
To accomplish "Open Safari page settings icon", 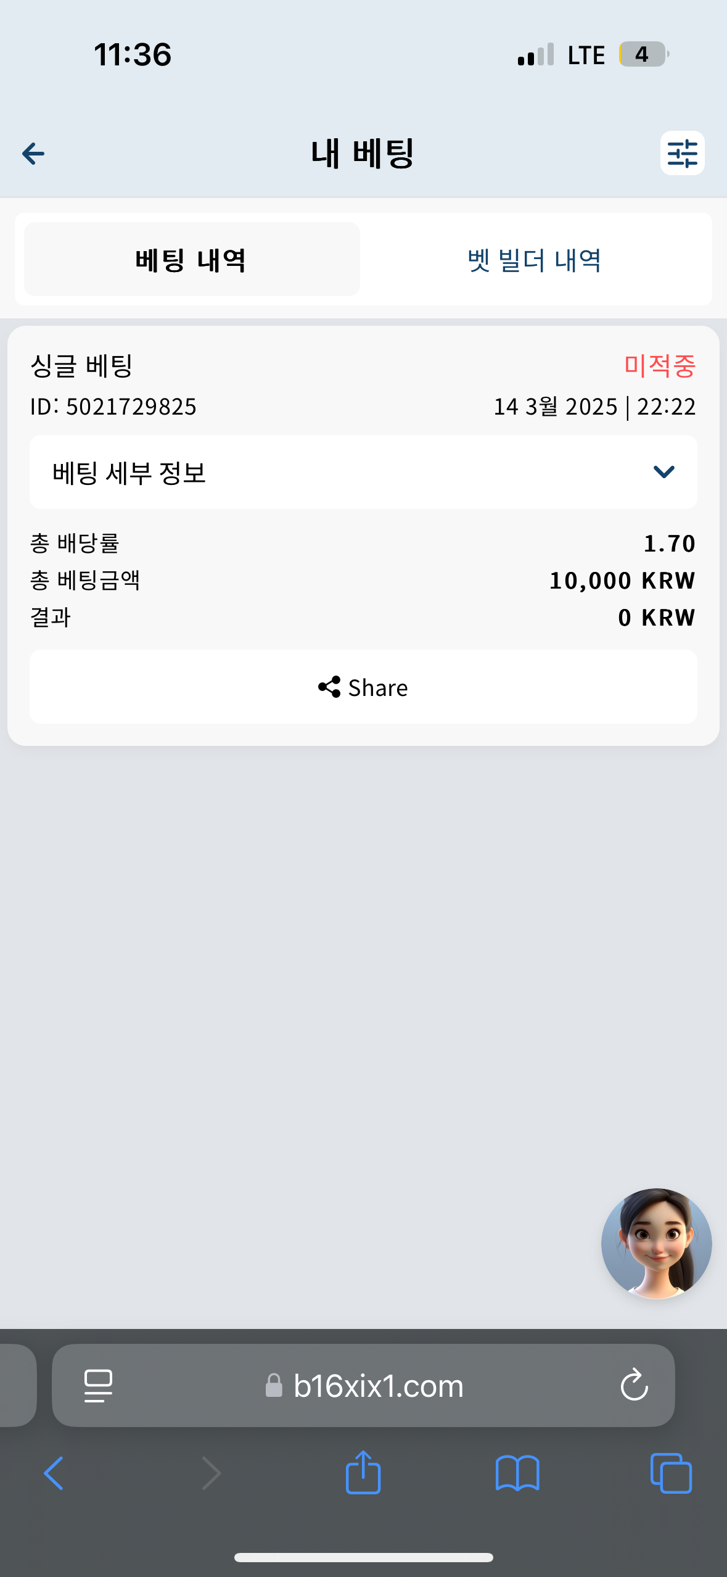I will [98, 1386].
